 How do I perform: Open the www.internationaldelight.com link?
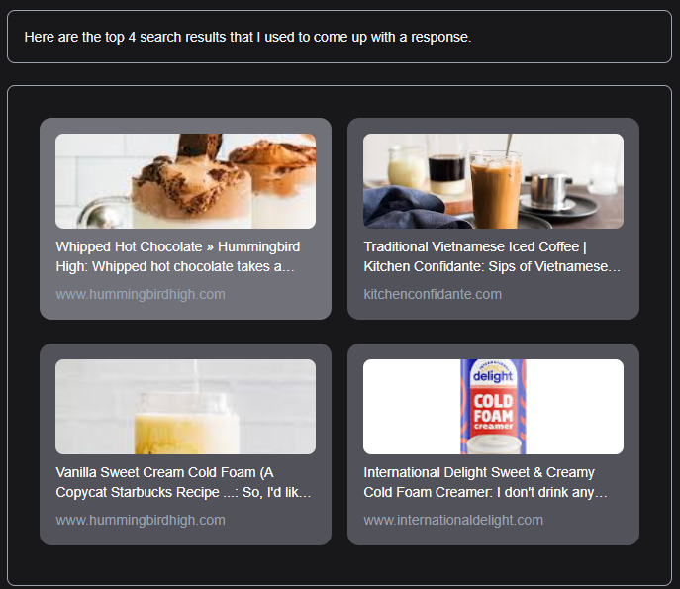point(453,520)
